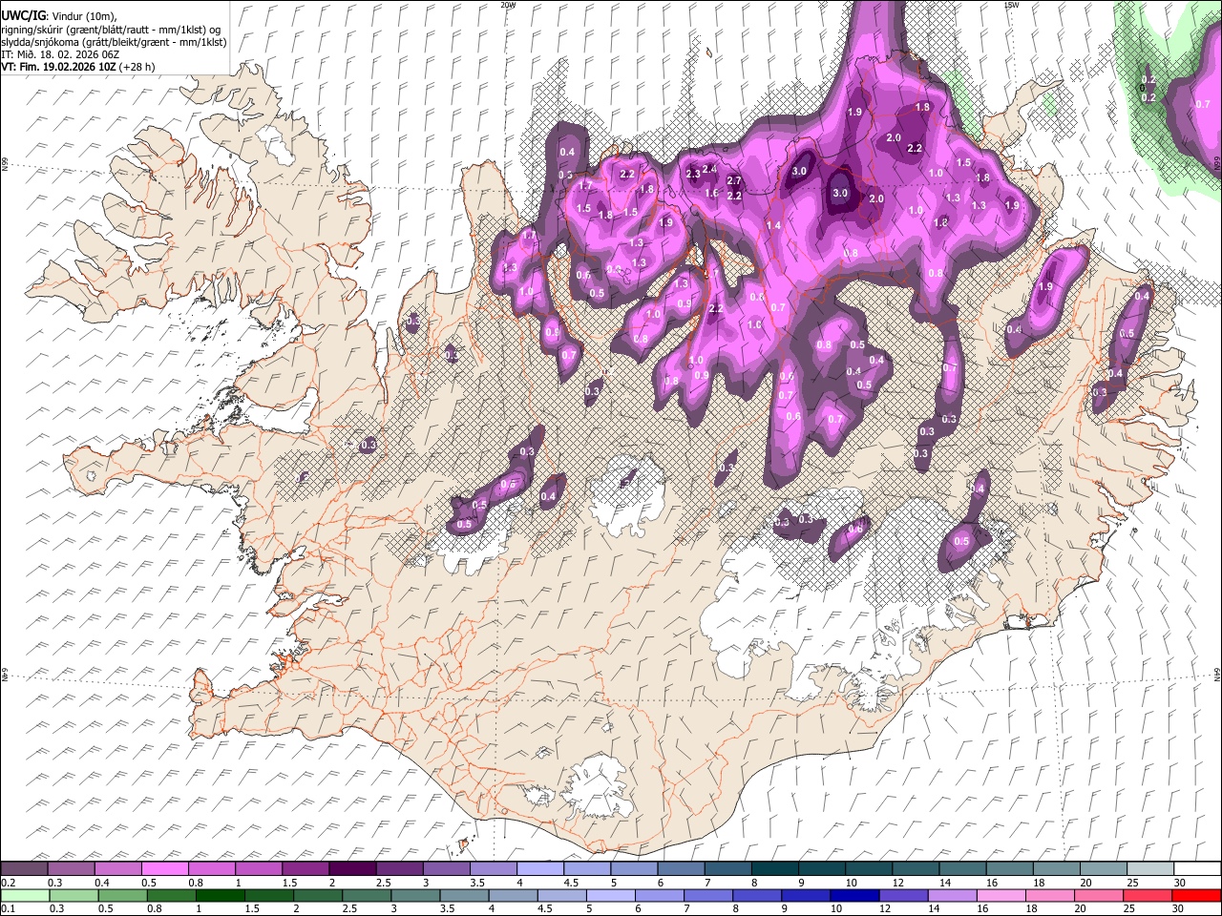The width and height of the screenshot is (1222, 916).
Task: Select top-row legend swatch between 0.4 and 0.5
Action: click(118, 868)
